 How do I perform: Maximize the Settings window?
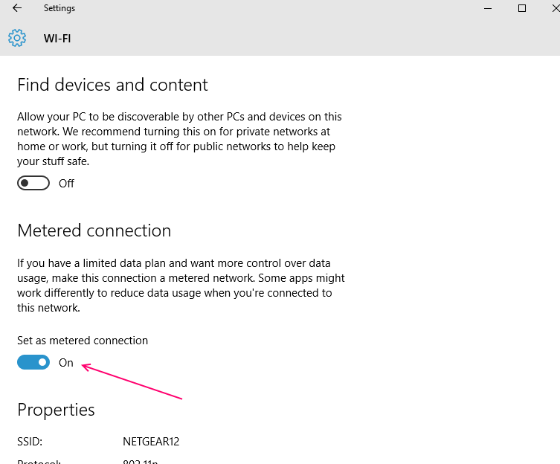[522, 8]
